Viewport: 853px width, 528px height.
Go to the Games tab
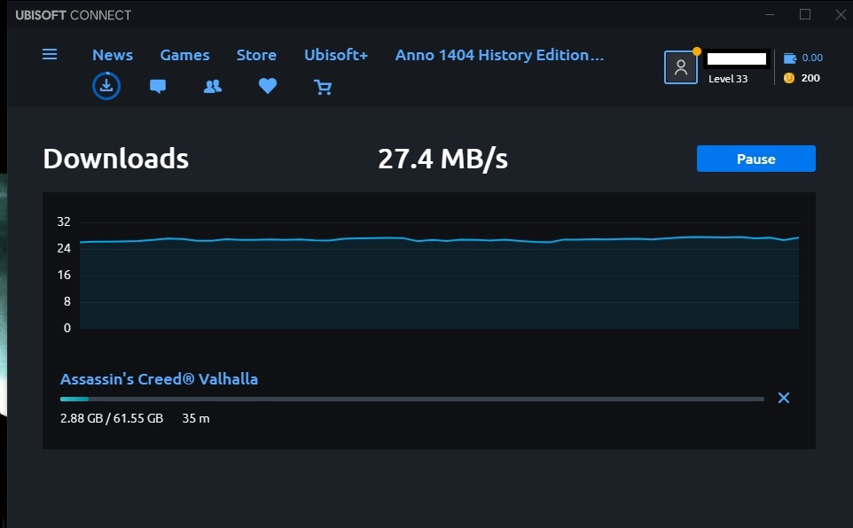point(184,55)
